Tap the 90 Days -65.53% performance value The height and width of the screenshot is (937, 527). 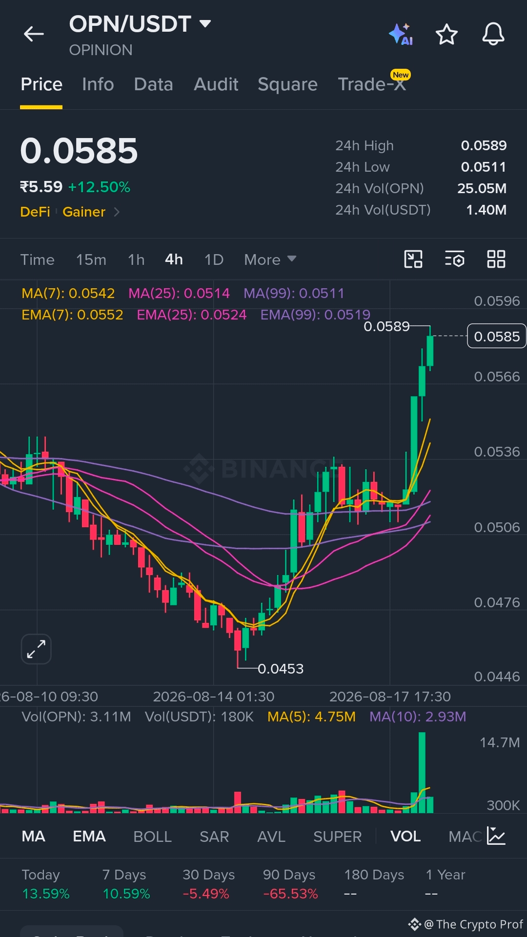click(290, 894)
